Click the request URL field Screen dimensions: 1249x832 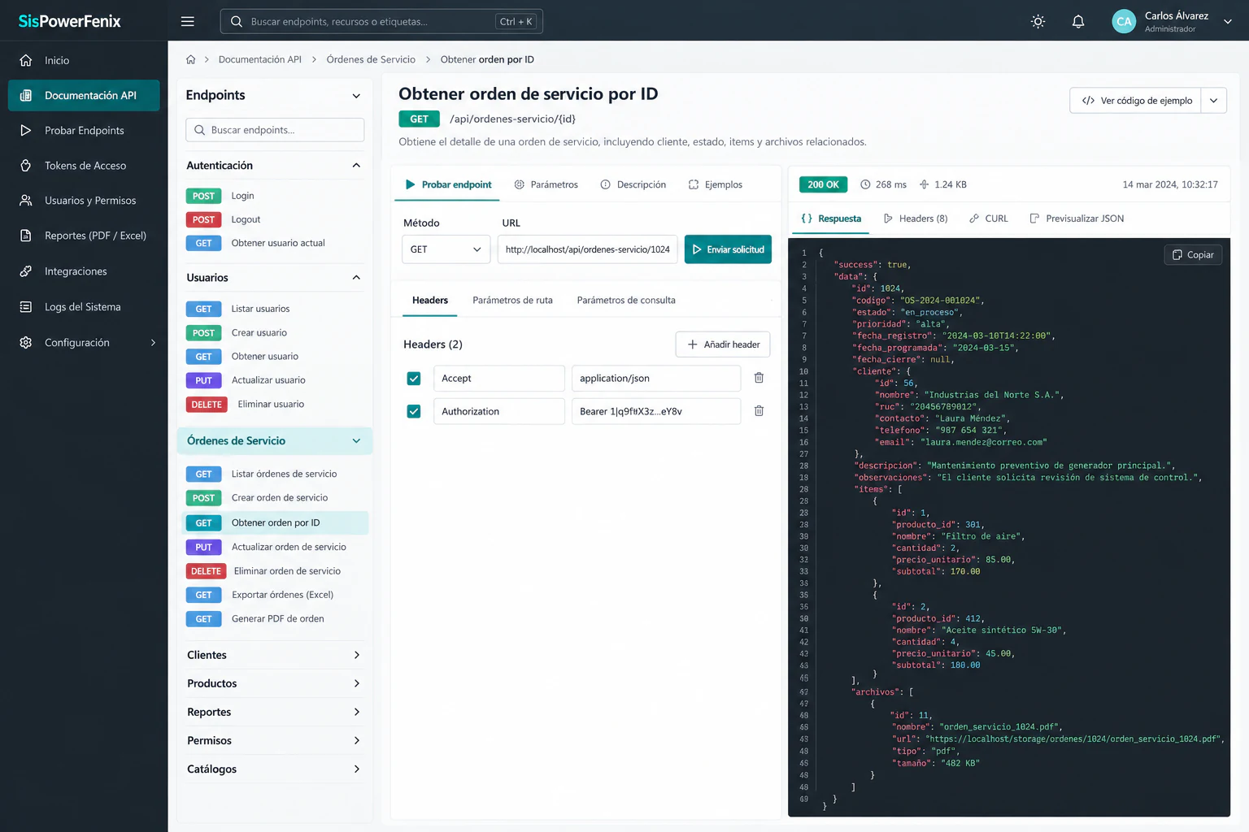[x=587, y=249]
